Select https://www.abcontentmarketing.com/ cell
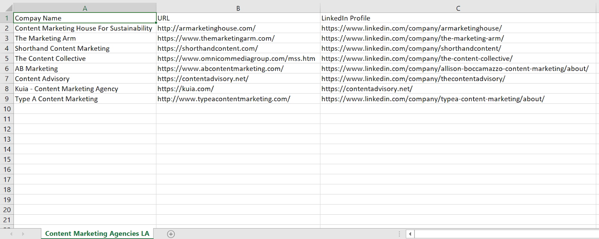The height and width of the screenshot is (239, 599). [x=238, y=69]
